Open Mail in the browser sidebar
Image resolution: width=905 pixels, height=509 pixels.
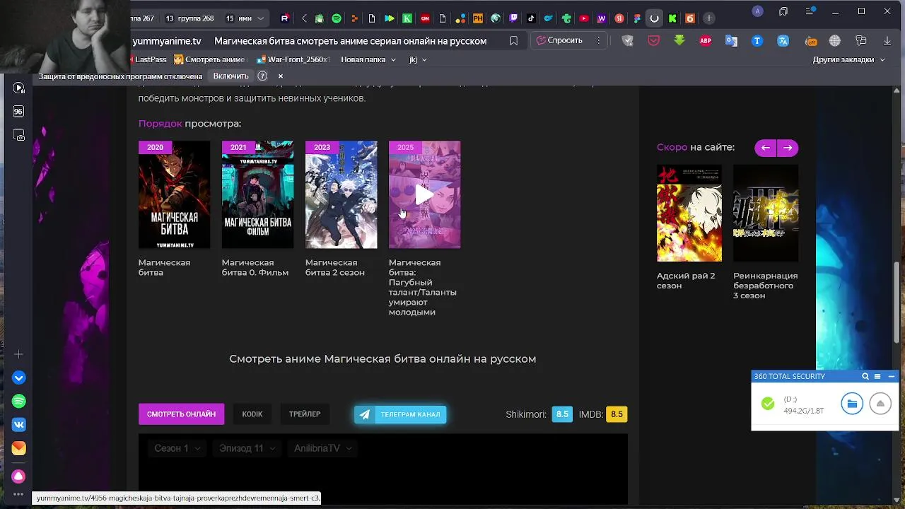click(x=19, y=448)
